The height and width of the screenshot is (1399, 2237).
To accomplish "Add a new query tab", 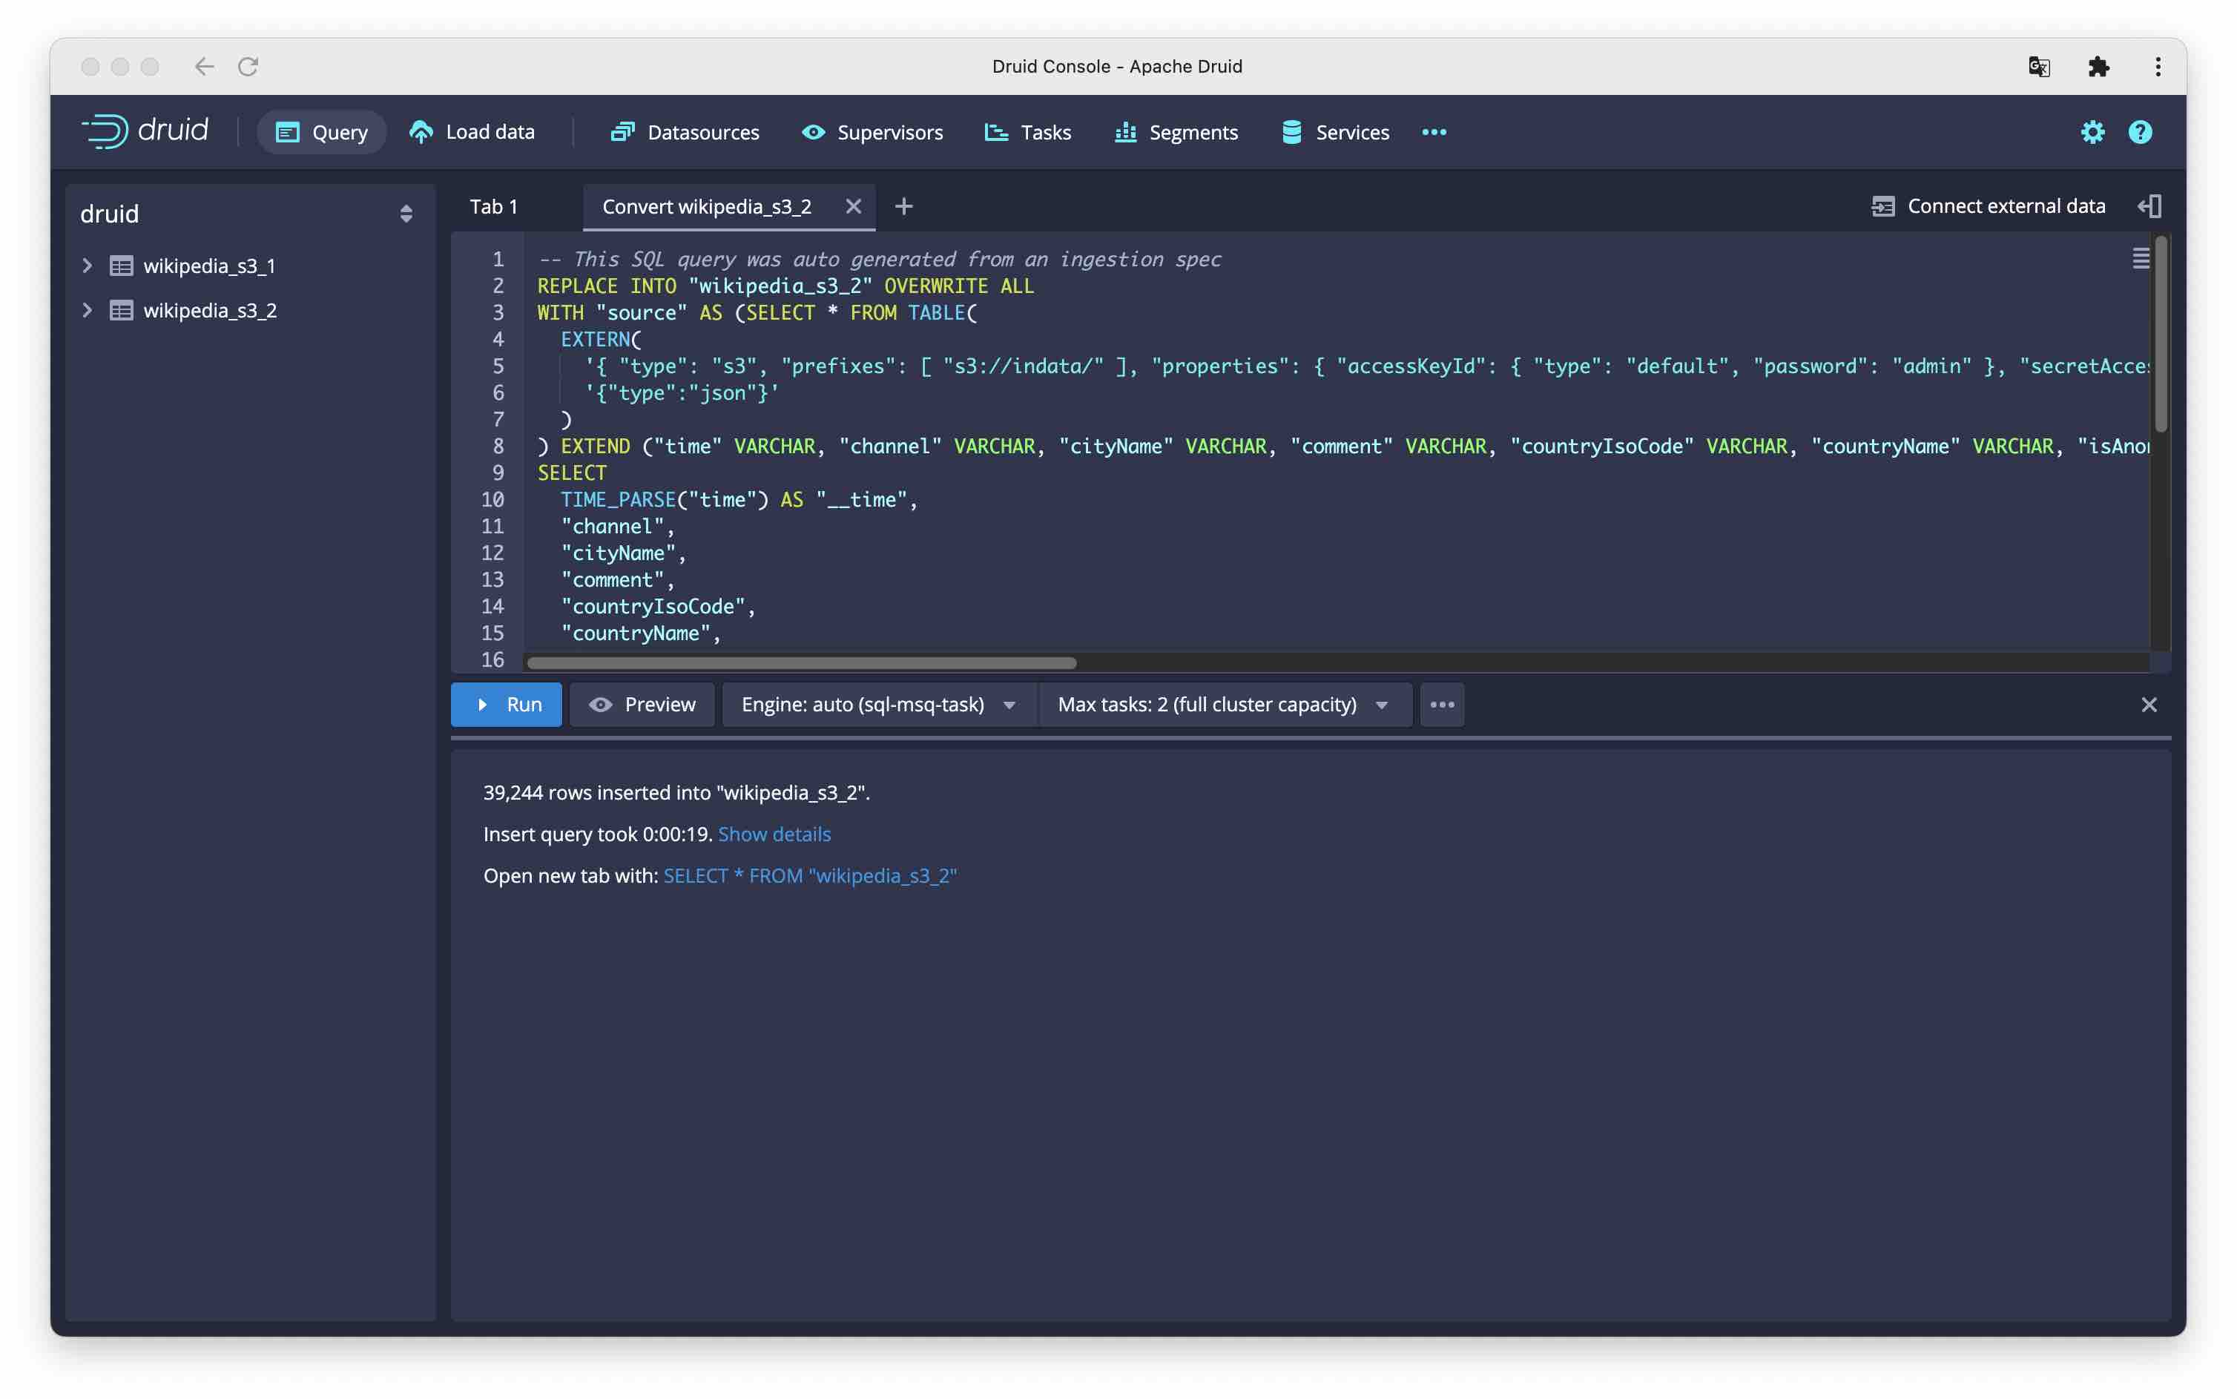I will pyautogui.click(x=904, y=205).
